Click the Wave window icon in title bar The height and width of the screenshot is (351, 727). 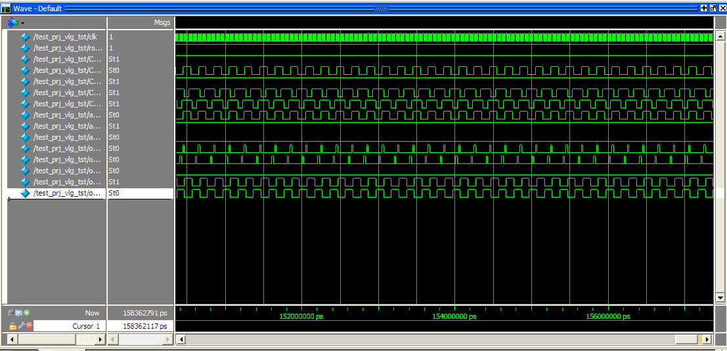pyautogui.click(x=6, y=8)
